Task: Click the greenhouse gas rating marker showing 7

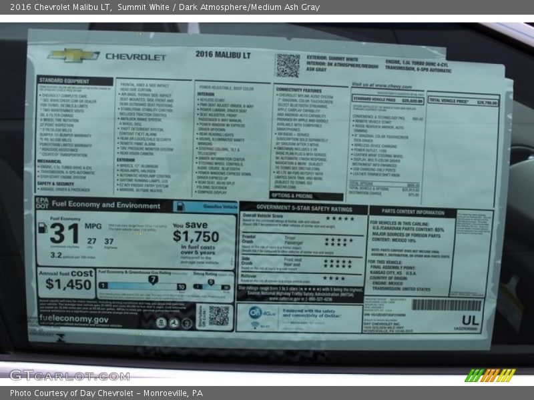Action: [154, 280]
